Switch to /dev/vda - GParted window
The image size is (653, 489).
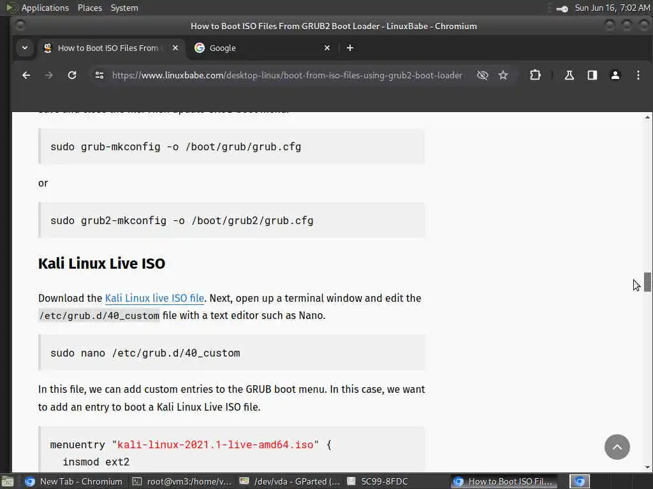click(x=290, y=481)
